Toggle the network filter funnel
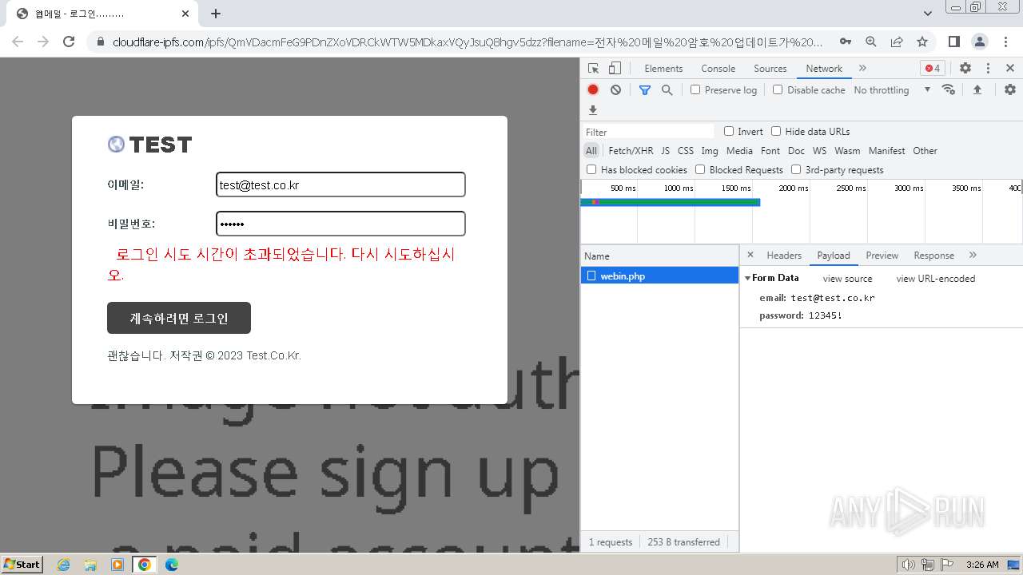1023x575 pixels. 645,90
